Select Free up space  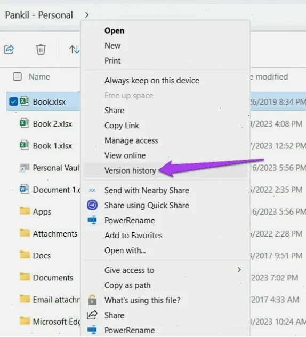129,96
